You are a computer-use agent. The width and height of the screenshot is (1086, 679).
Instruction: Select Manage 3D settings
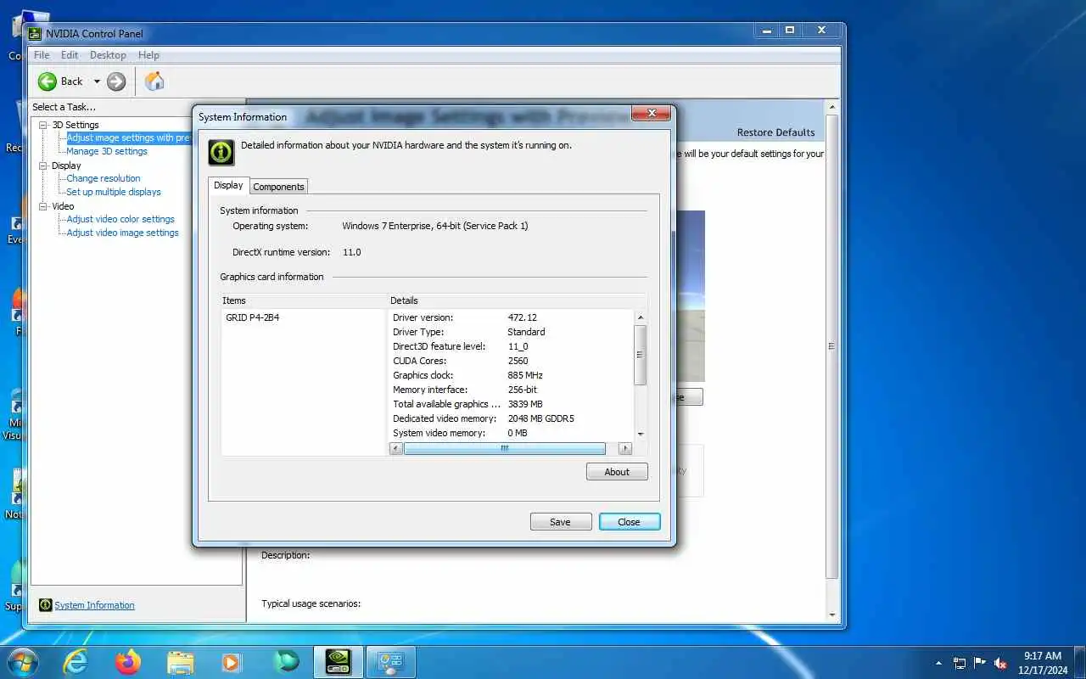[x=107, y=151]
